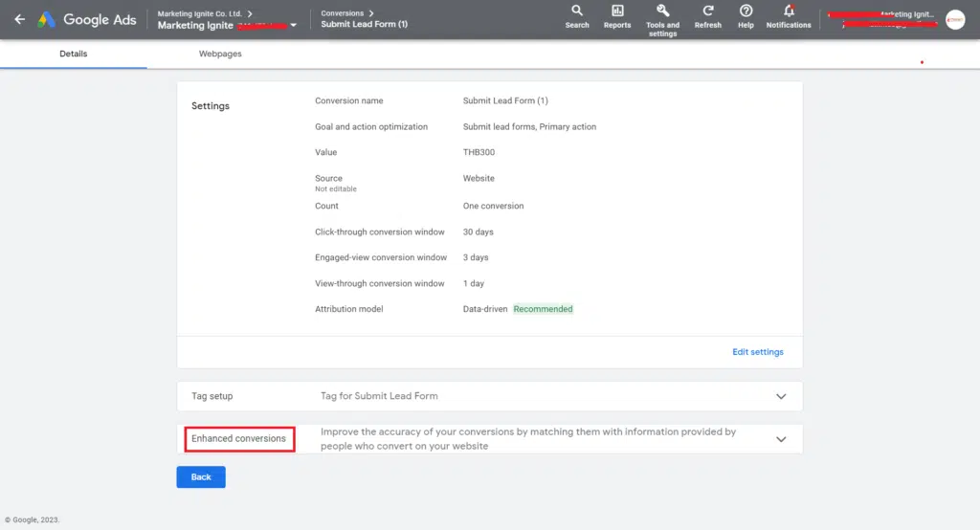View Notifications bell icon
This screenshot has width=980, height=530.
coord(789,11)
